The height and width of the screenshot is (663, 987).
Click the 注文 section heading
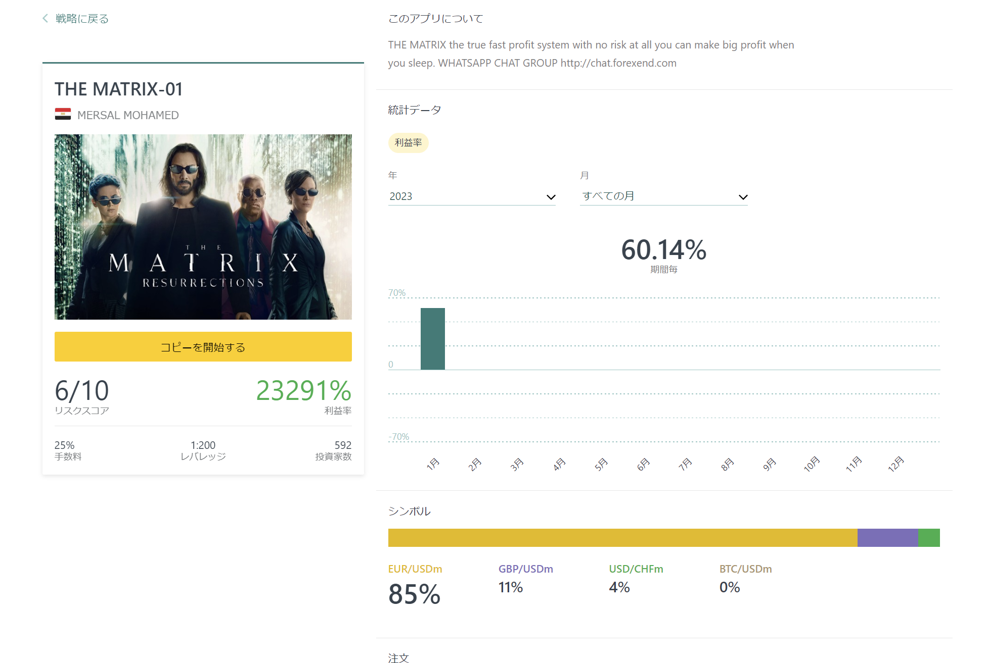click(x=398, y=658)
